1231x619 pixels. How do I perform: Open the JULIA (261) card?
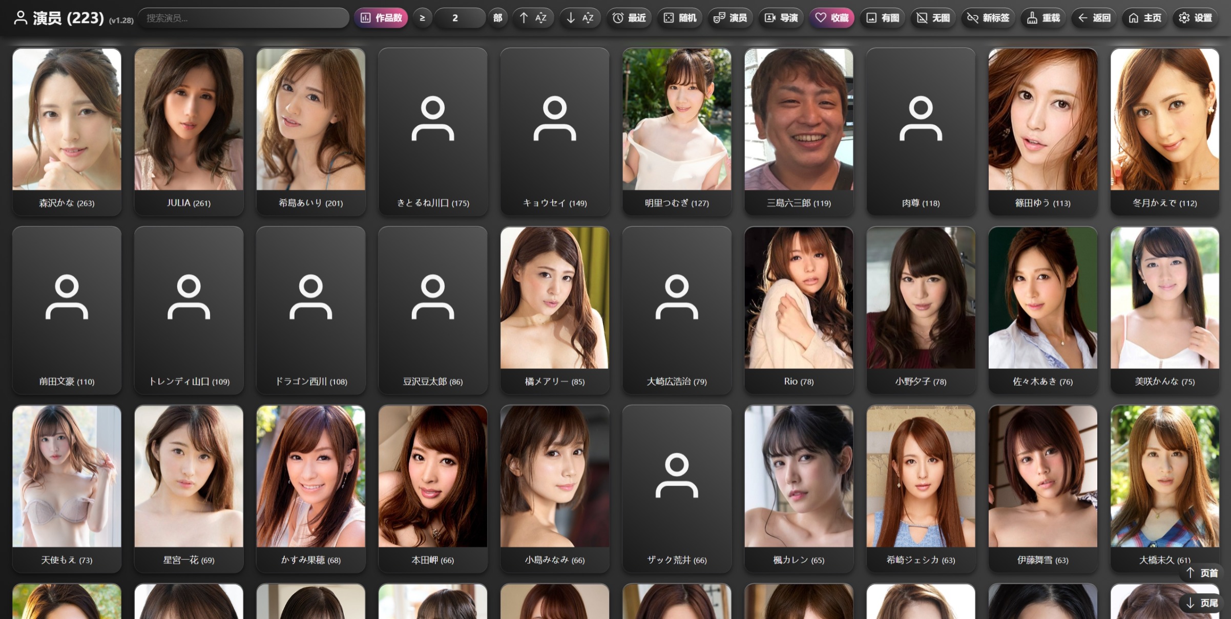point(189,131)
